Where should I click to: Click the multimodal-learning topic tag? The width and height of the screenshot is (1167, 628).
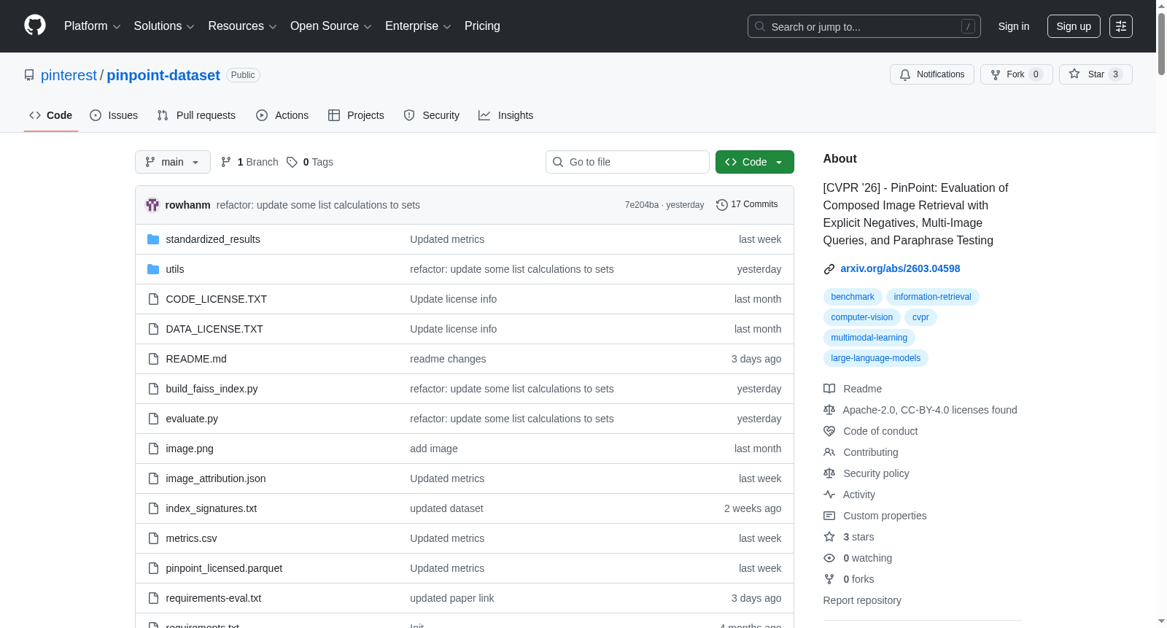[869, 338]
